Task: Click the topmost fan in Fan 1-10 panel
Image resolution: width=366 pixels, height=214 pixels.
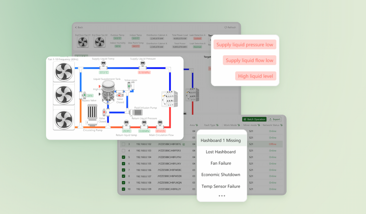Action: 64,72
